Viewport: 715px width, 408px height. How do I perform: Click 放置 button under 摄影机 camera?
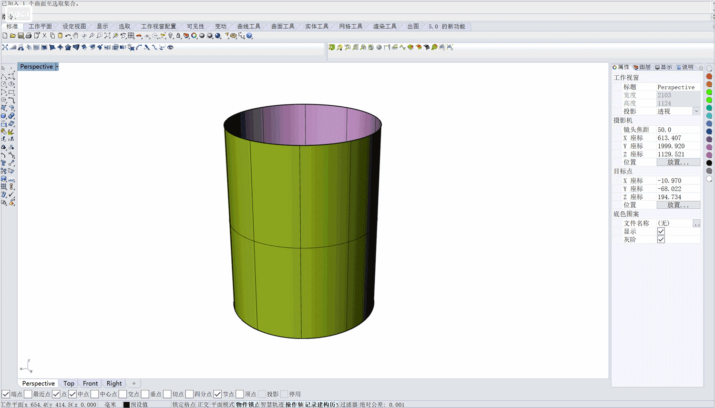[x=678, y=163]
